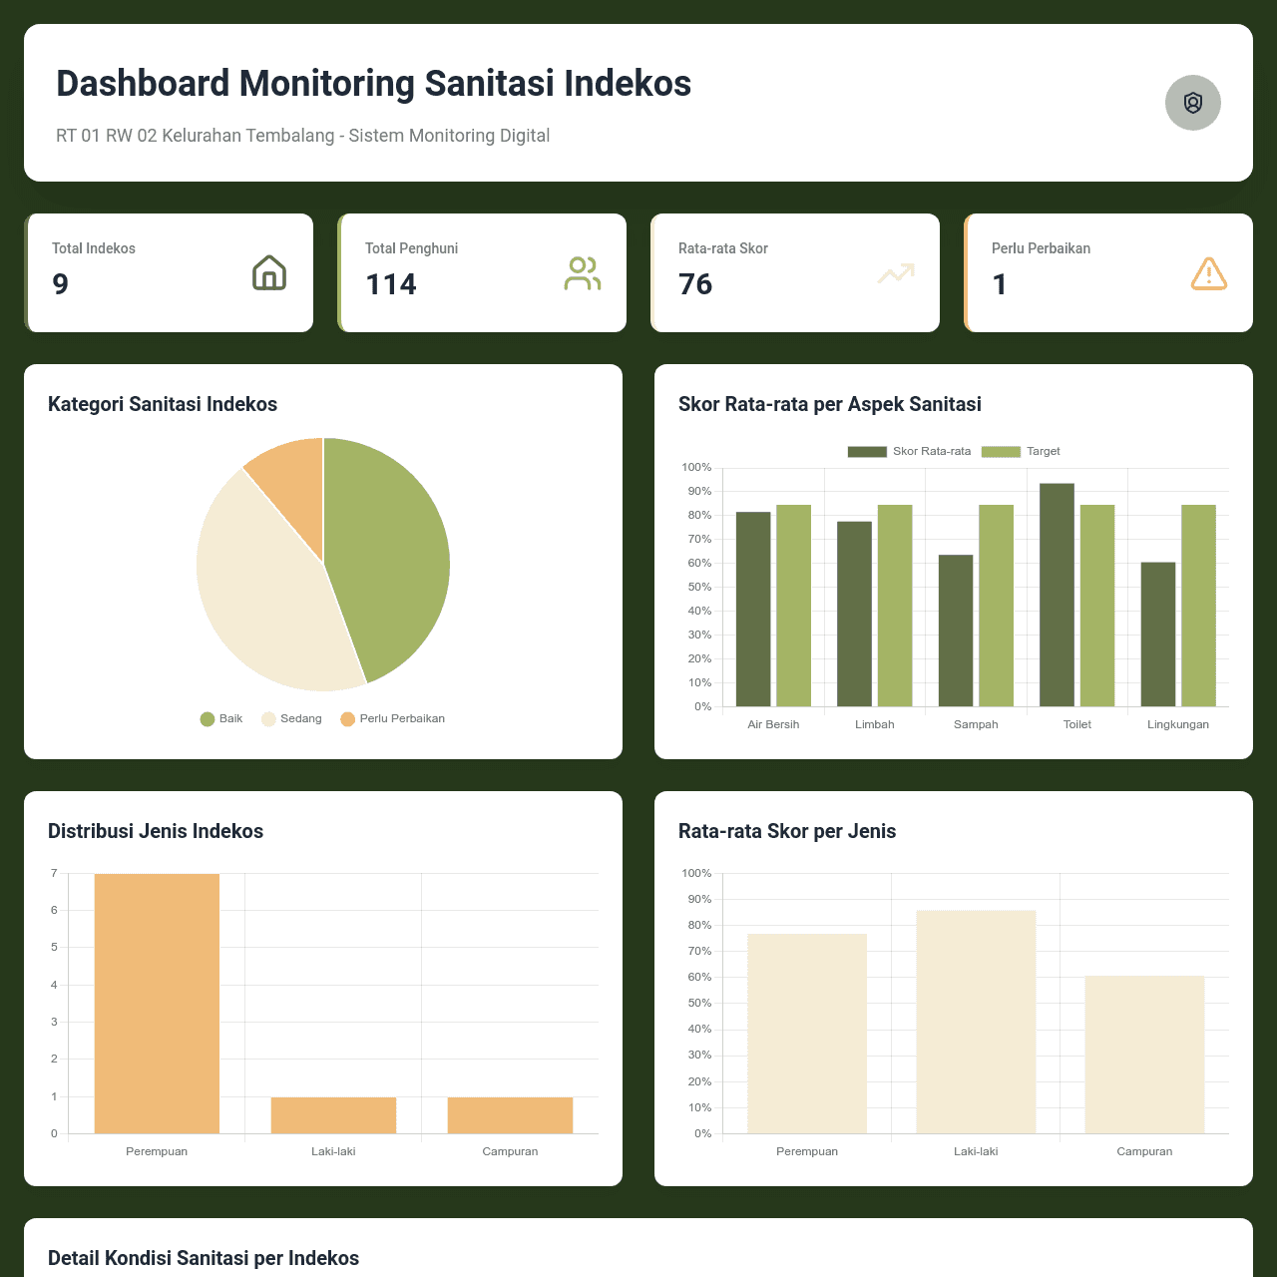Click the Perlu Perbaikan count 1
Viewport: 1277px width, 1277px height.
(x=1000, y=284)
